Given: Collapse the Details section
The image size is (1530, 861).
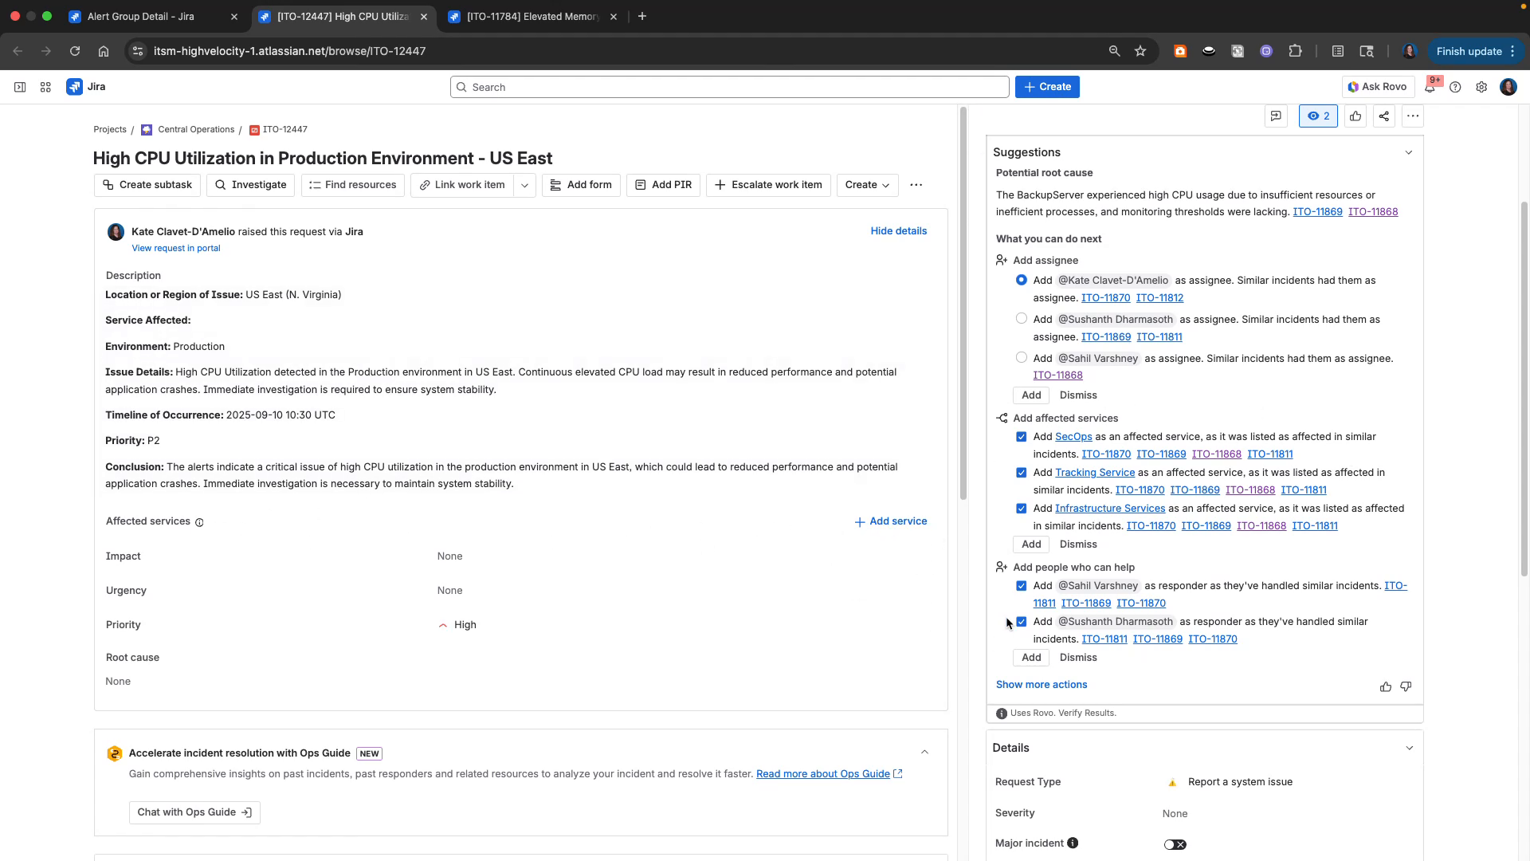Looking at the screenshot, I should pyautogui.click(x=1410, y=748).
